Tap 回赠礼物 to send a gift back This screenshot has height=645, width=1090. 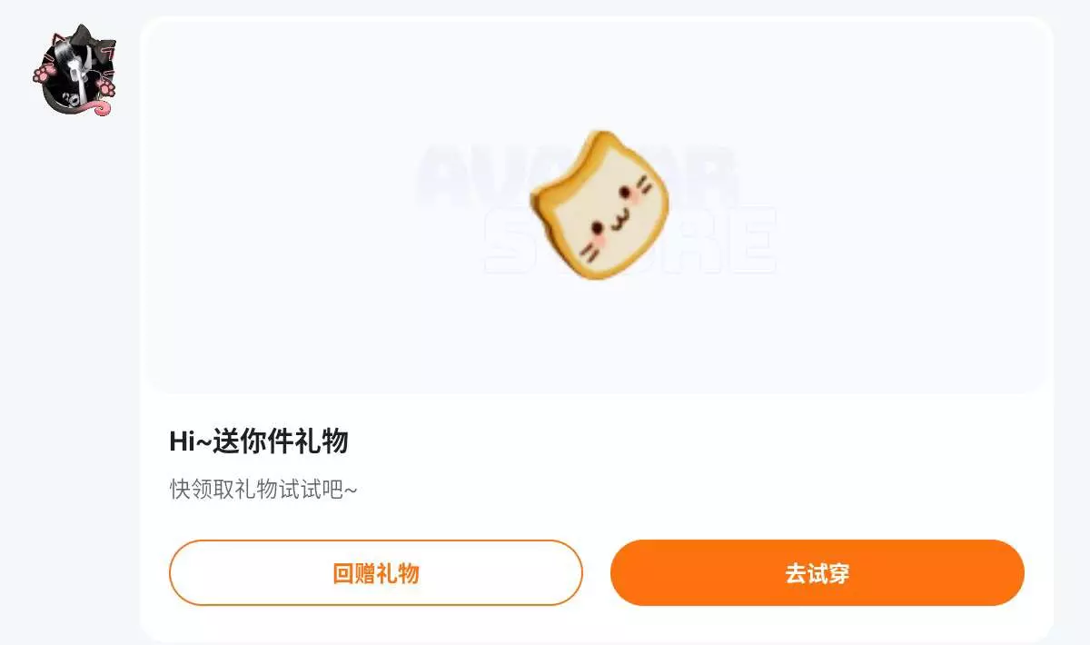click(x=376, y=572)
